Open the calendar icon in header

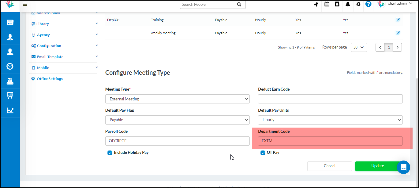pyautogui.click(x=327, y=4)
